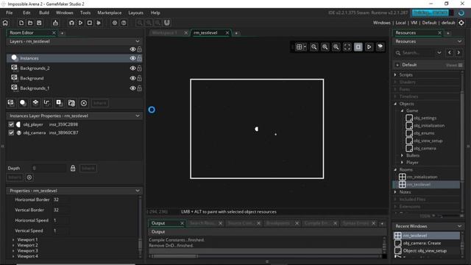Uncheck obj_camera instance checkbox
The image size is (471, 265).
pos(11,132)
